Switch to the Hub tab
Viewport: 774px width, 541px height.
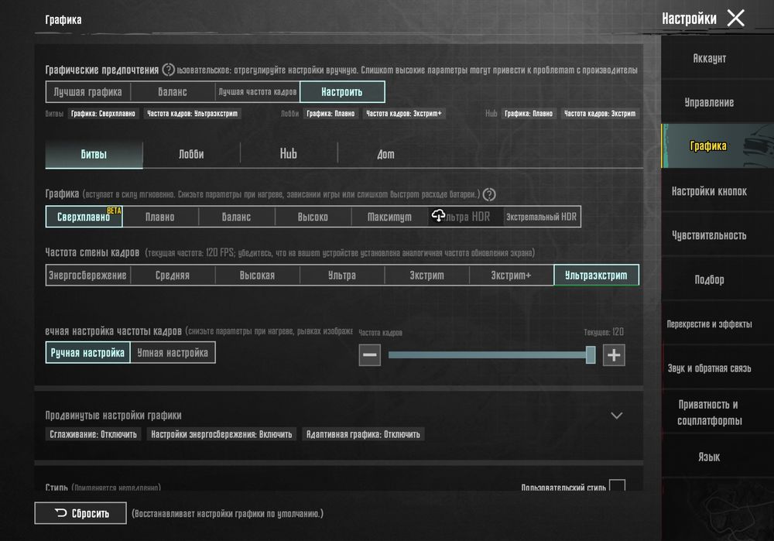289,155
